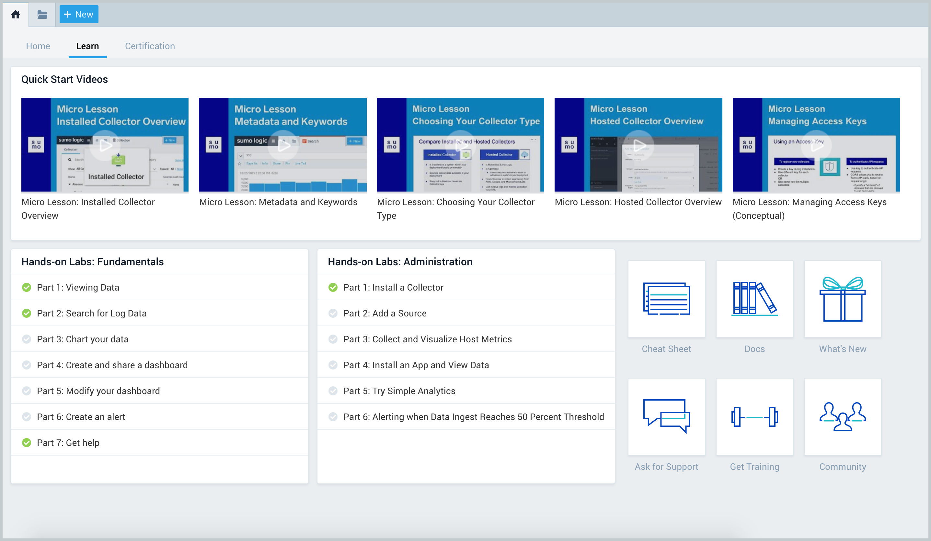The height and width of the screenshot is (541, 931).
Task: Switch to the Certification tab
Action: click(x=150, y=46)
